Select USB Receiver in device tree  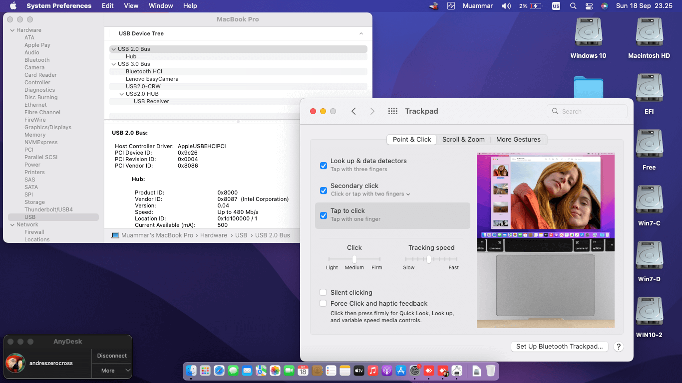pos(151,101)
